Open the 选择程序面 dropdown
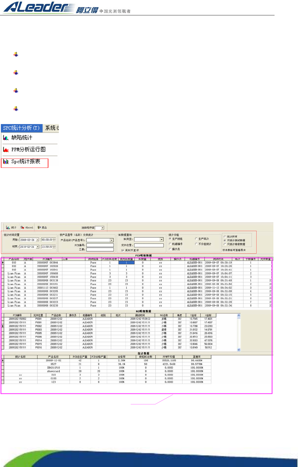This screenshot has height=467, width=298. 103,228
